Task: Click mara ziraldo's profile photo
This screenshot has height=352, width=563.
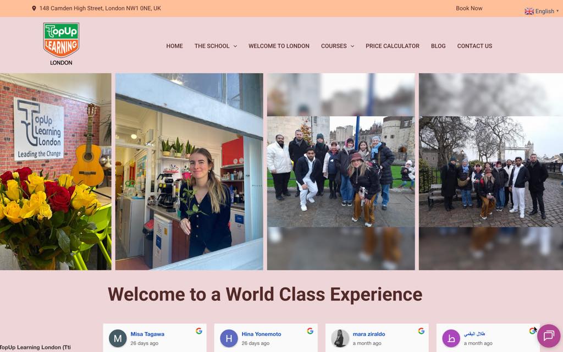Action: tap(340, 338)
